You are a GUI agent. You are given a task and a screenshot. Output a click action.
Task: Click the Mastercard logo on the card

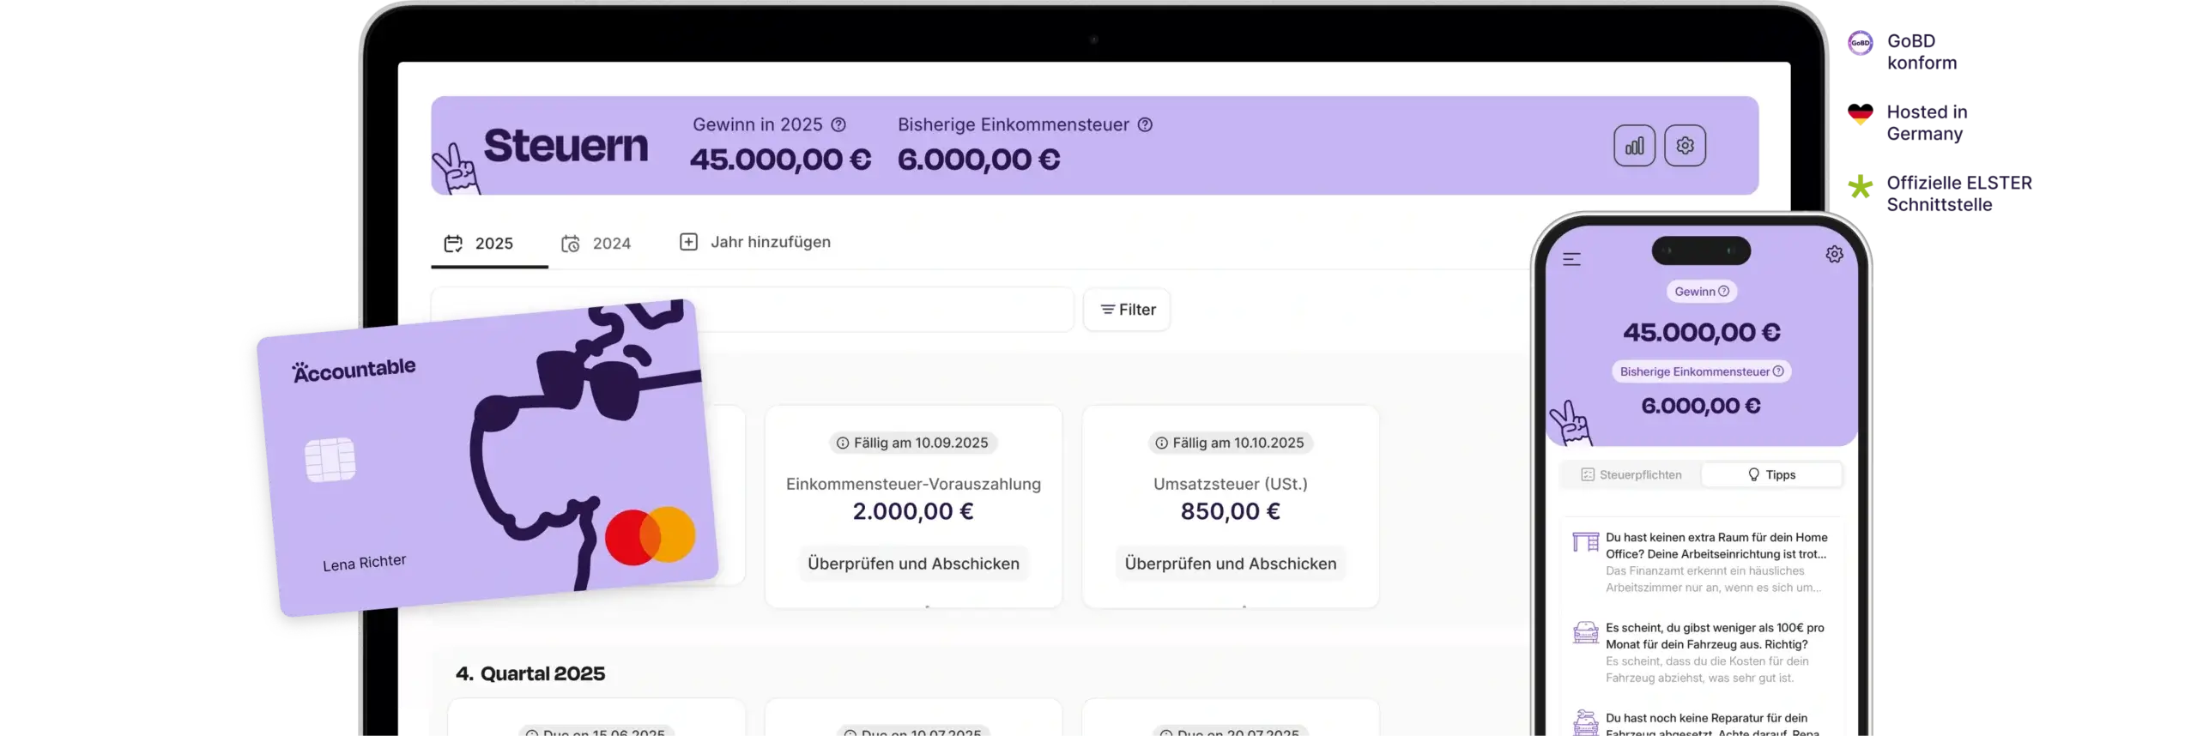[650, 536]
